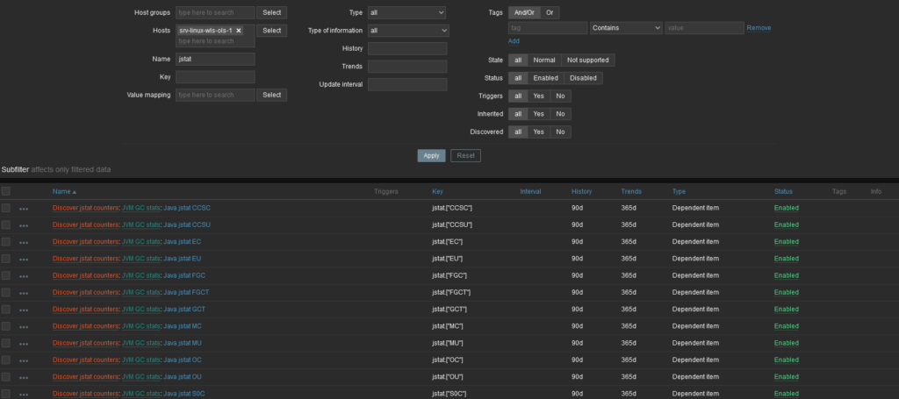Remove srv-linux-wls-ols-1 host with x icon

click(239, 31)
